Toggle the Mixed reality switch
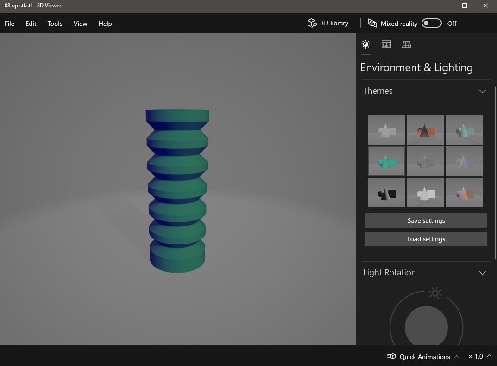Viewport: 497px width, 366px height. click(x=431, y=24)
